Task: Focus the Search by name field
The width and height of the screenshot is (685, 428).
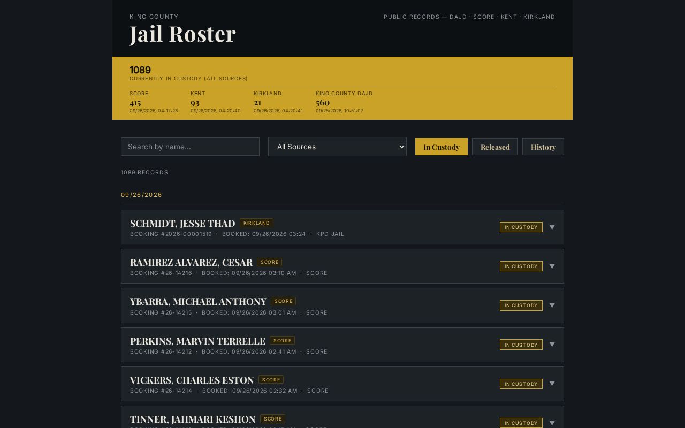Action: coord(190,147)
